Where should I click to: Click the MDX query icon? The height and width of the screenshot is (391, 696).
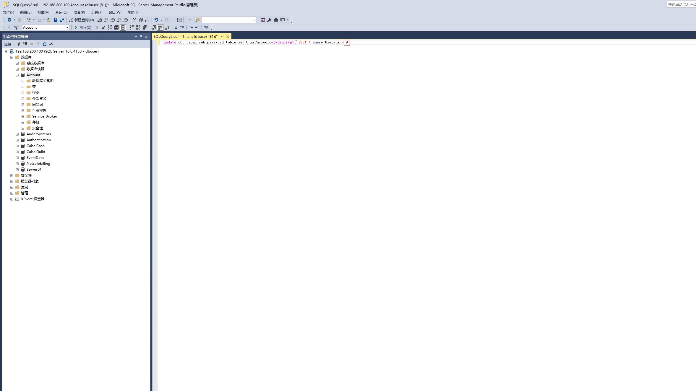coord(106,20)
